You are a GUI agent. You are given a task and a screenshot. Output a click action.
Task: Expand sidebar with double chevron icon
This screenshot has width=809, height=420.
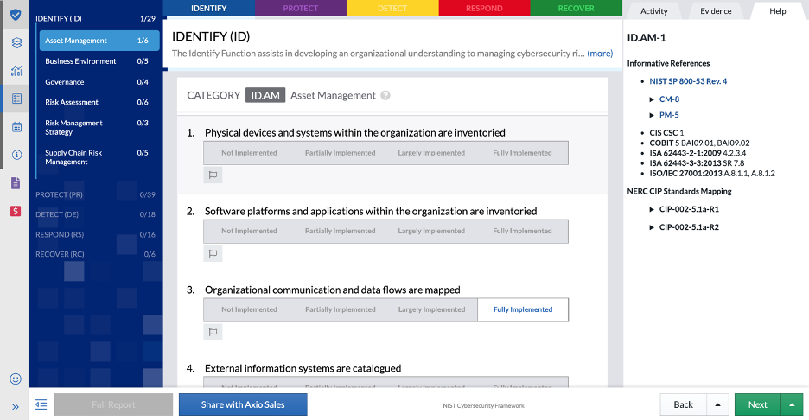[16, 406]
